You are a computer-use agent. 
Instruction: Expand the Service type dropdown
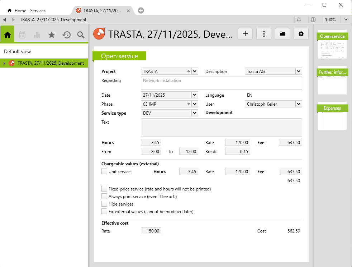[195, 113]
